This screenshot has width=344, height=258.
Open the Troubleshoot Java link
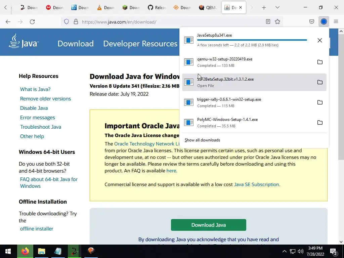click(41, 127)
